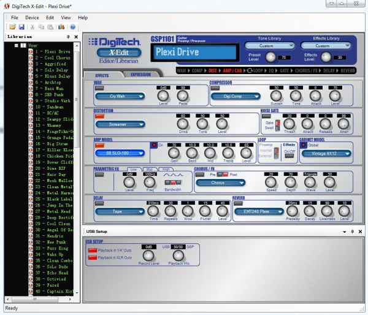The height and width of the screenshot is (315, 368).
Task: Open the Screamer distortion dropdown
Action: pyautogui.click(x=120, y=124)
